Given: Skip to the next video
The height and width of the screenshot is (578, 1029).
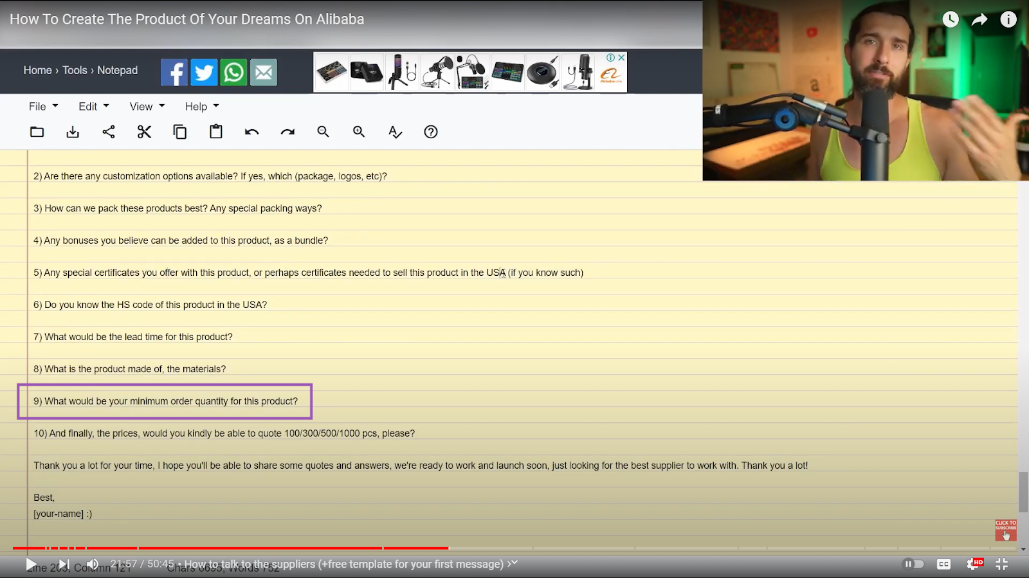Looking at the screenshot, I should [64, 564].
